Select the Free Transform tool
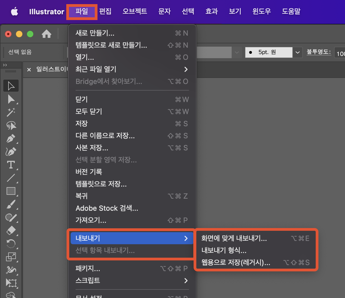This screenshot has height=298, width=345. 11,283
